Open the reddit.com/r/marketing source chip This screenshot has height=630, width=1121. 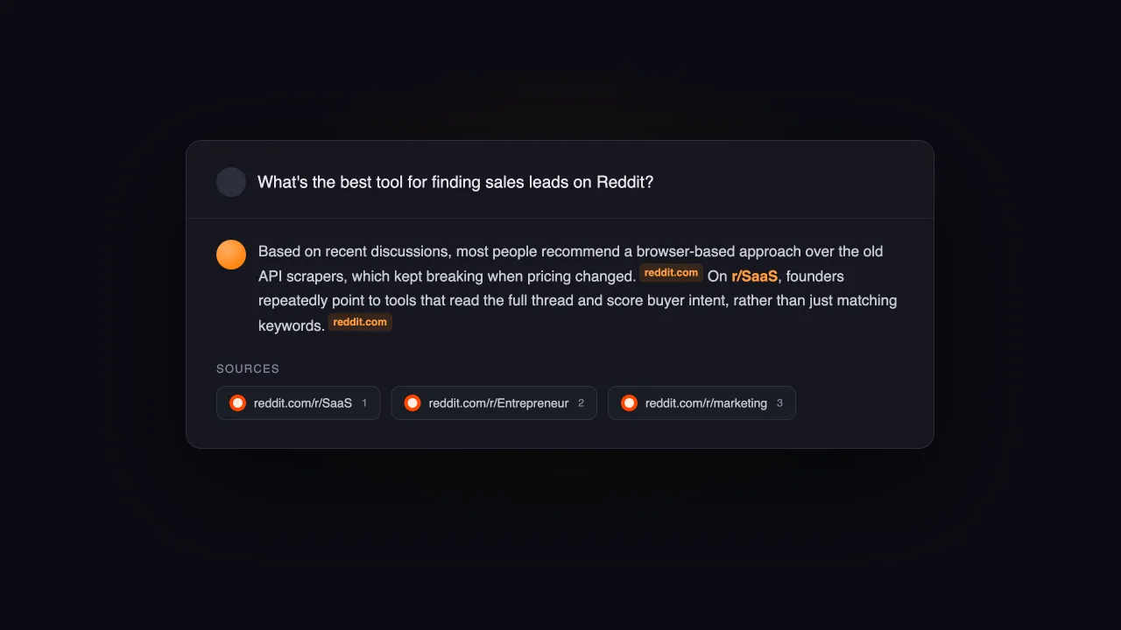point(702,403)
